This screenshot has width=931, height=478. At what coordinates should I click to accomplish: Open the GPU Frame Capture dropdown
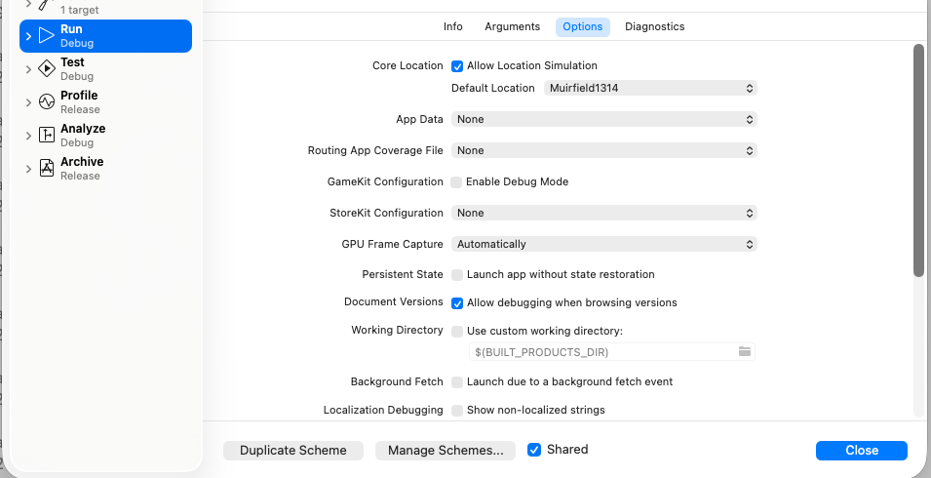[x=603, y=244]
